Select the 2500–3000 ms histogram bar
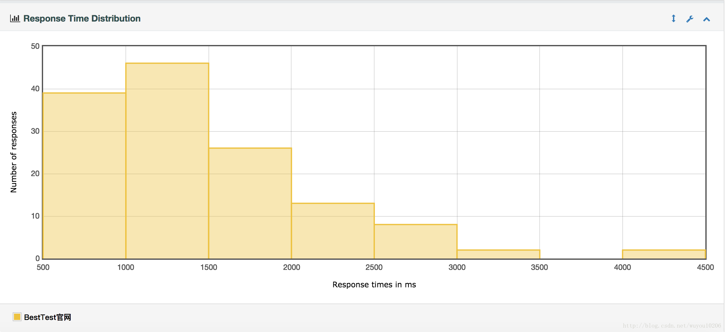725x332 pixels. tap(416, 241)
